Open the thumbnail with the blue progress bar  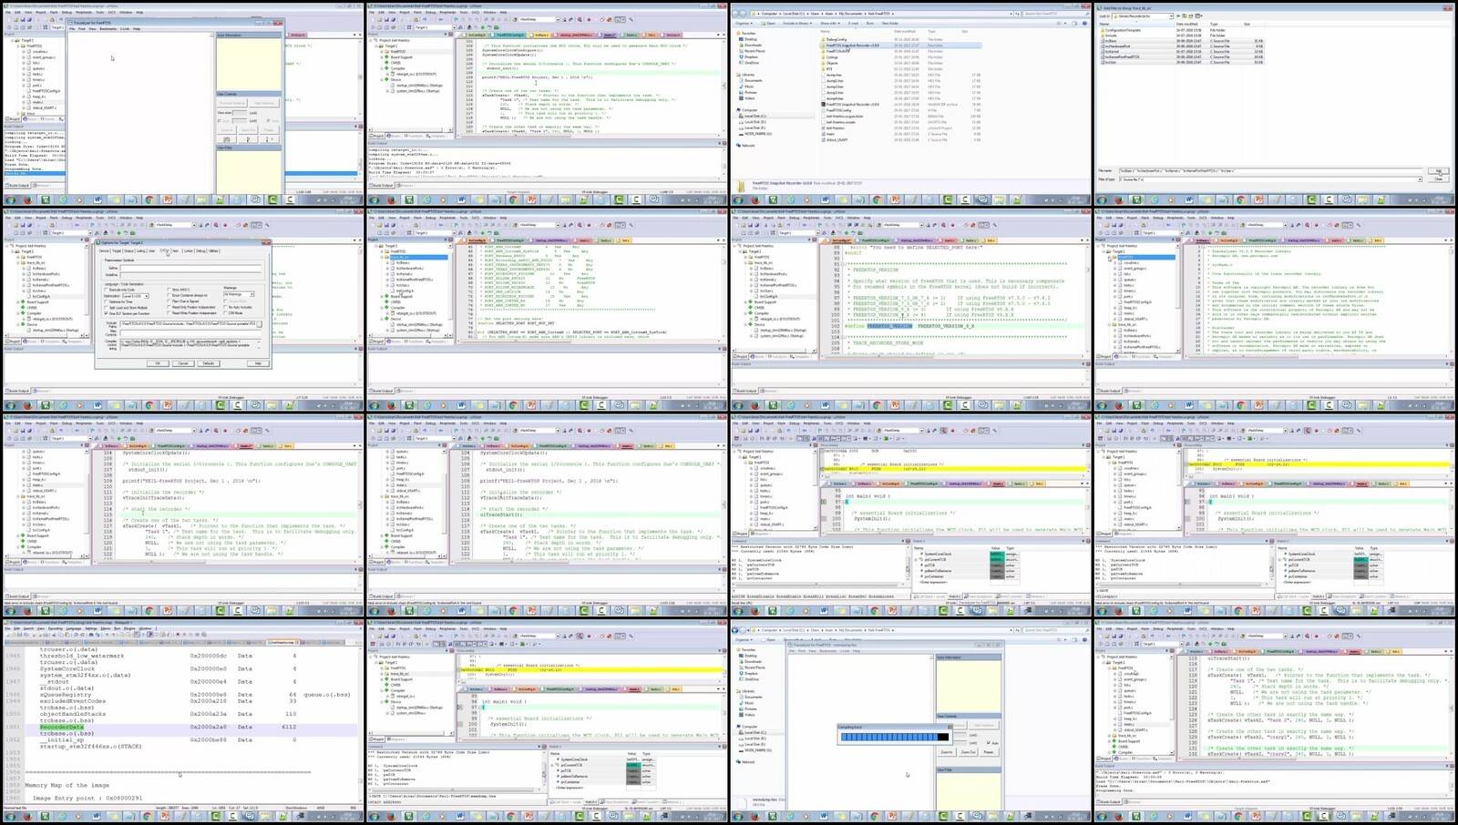[x=911, y=721]
